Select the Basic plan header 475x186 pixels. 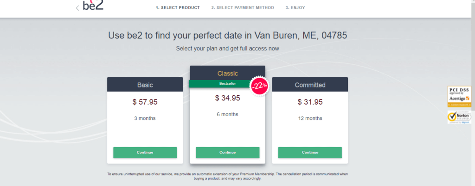point(145,85)
